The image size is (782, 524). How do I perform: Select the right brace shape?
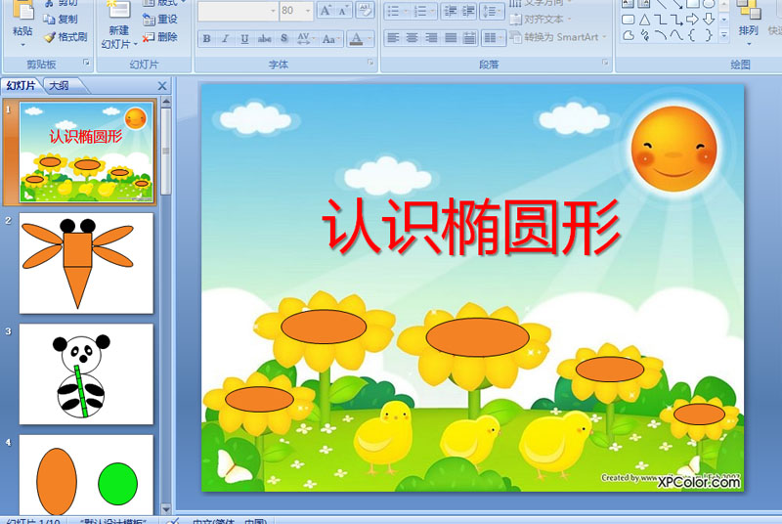708,35
